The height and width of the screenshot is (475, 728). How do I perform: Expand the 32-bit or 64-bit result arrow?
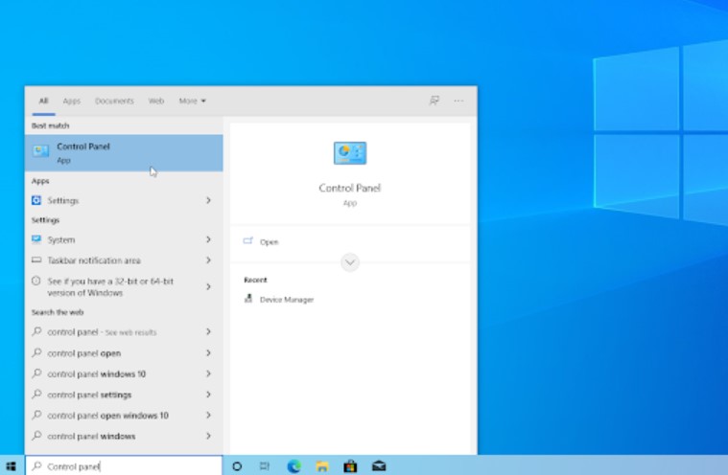tap(208, 287)
